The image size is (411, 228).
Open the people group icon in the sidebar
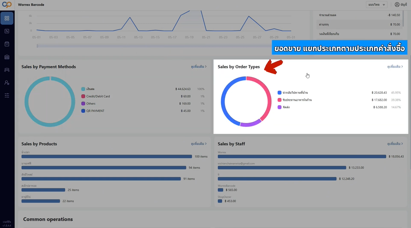pyautogui.click(x=7, y=70)
